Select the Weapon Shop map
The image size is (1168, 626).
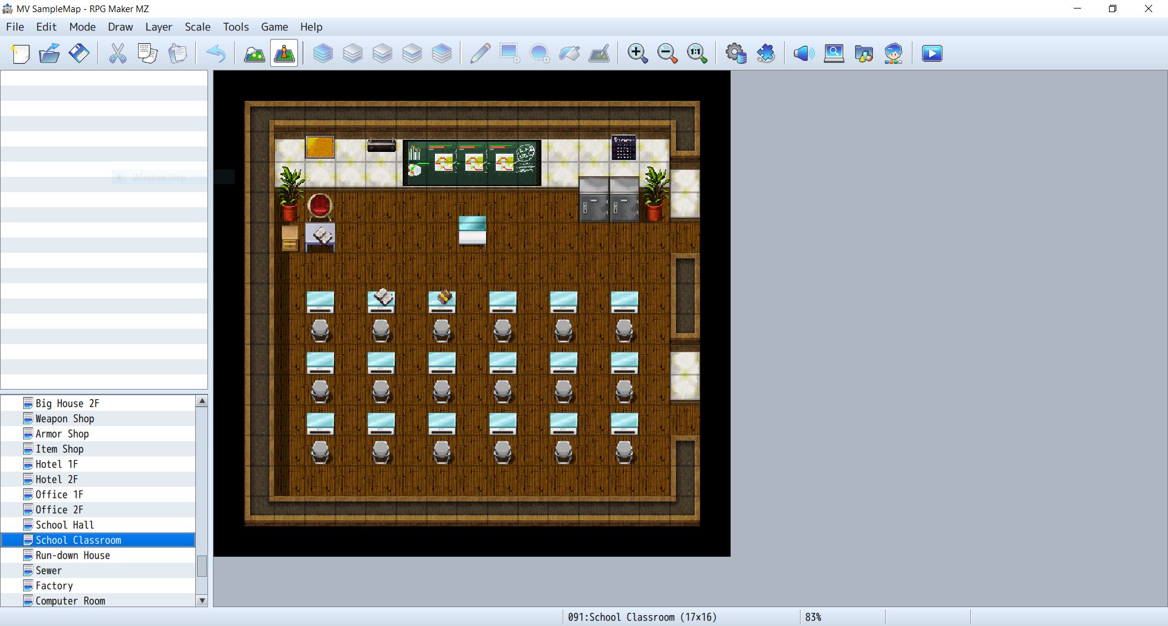(98, 419)
